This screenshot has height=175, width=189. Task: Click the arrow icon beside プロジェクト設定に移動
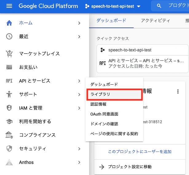coord(102,167)
